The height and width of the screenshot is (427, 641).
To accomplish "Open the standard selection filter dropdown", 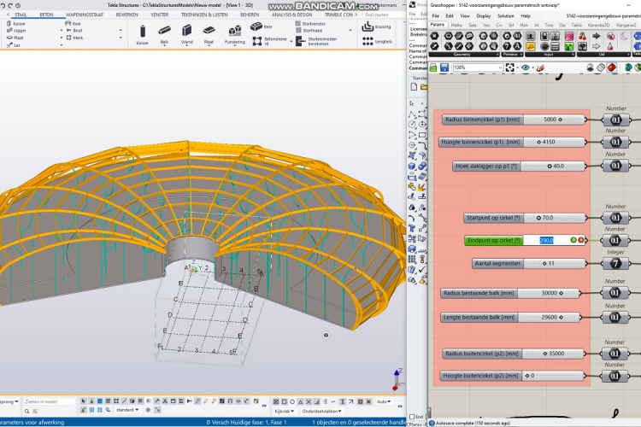I will [127, 410].
